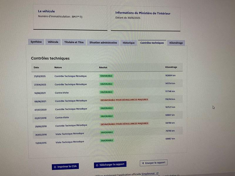235x176 pixels.
Task: Click the icon in Imprimer le CSA button
Action: point(55,167)
